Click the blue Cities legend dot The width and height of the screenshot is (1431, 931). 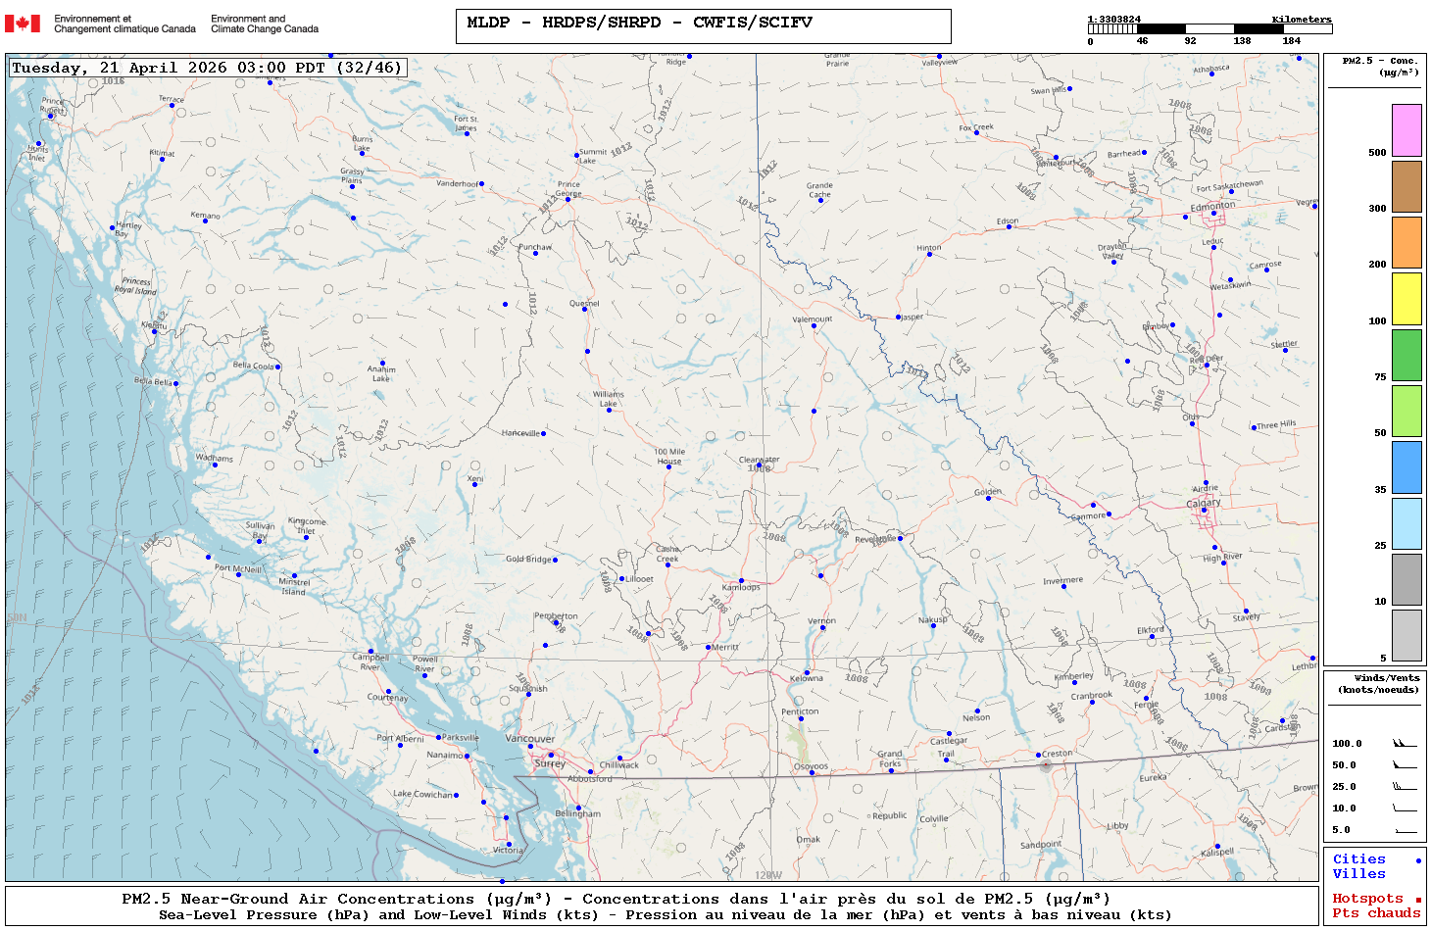[1418, 860]
